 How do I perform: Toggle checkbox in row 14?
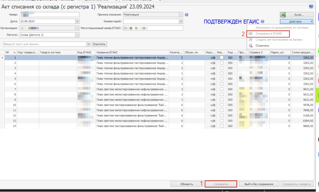pyautogui.click(x=222, y=126)
